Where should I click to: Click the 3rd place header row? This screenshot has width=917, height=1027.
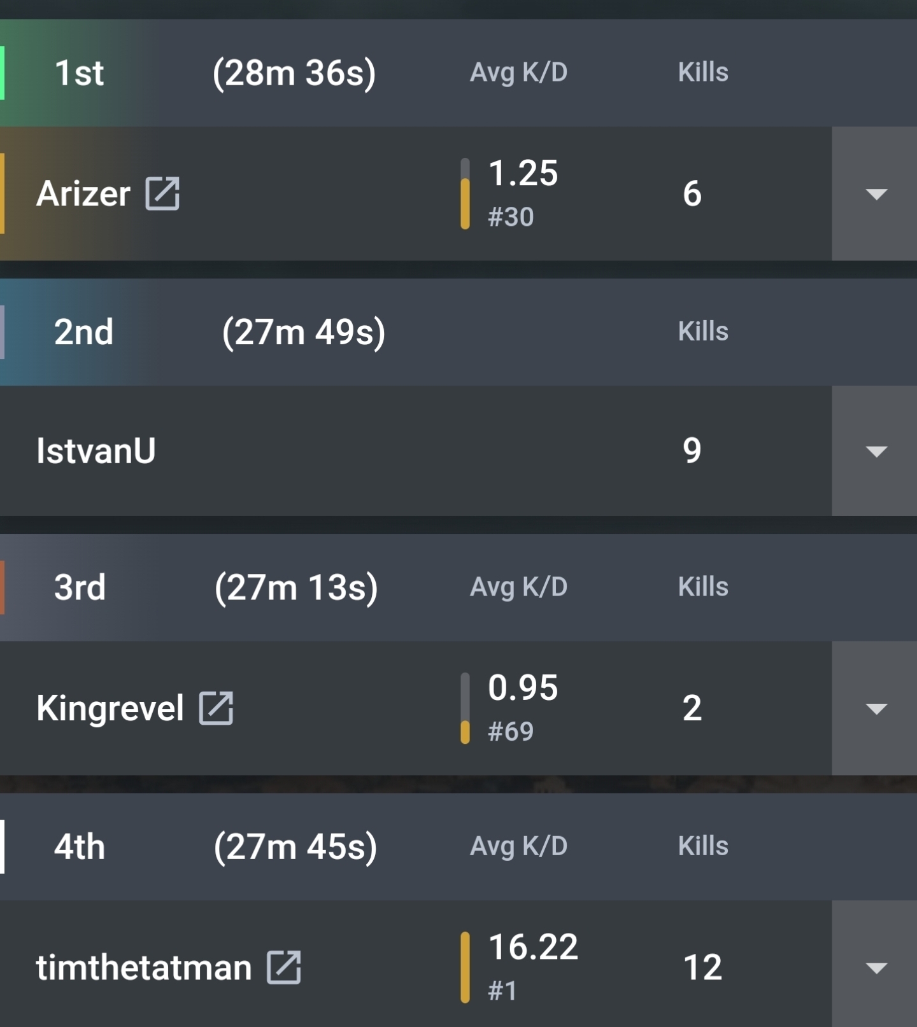click(458, 587)
